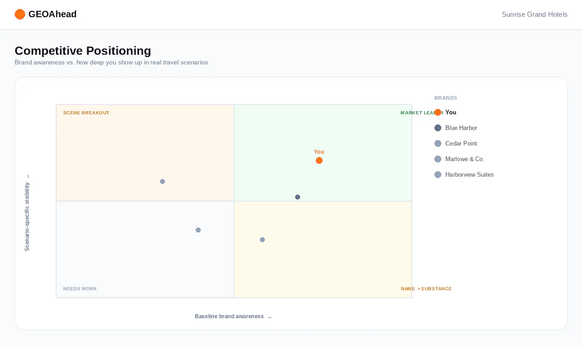Click the orange You label above point
The height and width of the screenshot is (348, 582).
[319, 152]
